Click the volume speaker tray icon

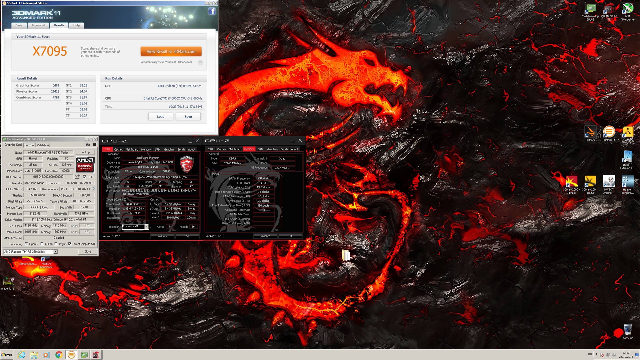point(613,355)
